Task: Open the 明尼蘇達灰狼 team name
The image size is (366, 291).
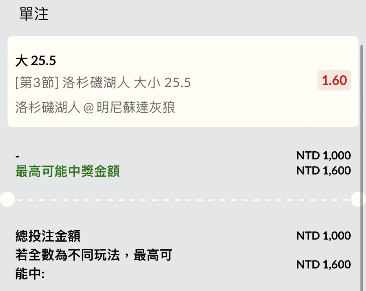Action: pyautogui.click(x=136, y=108)
